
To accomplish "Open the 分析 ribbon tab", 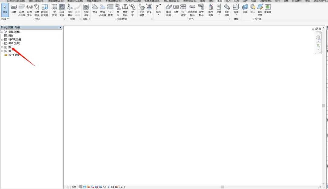I will click(245, 1).
